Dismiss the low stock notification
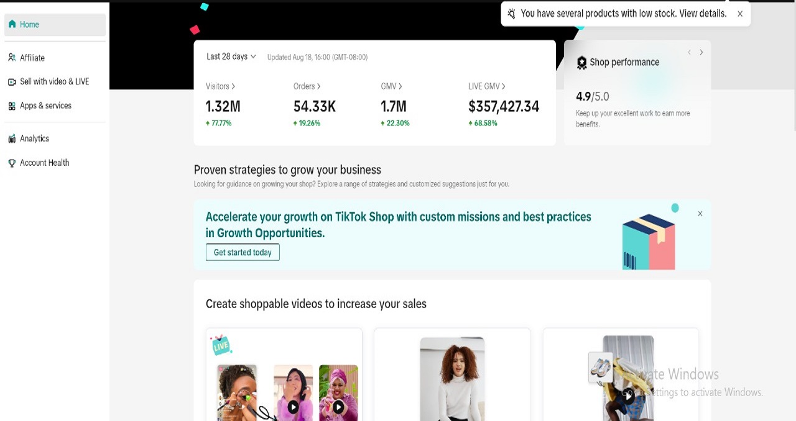796x421 pixels. point(740,14)
